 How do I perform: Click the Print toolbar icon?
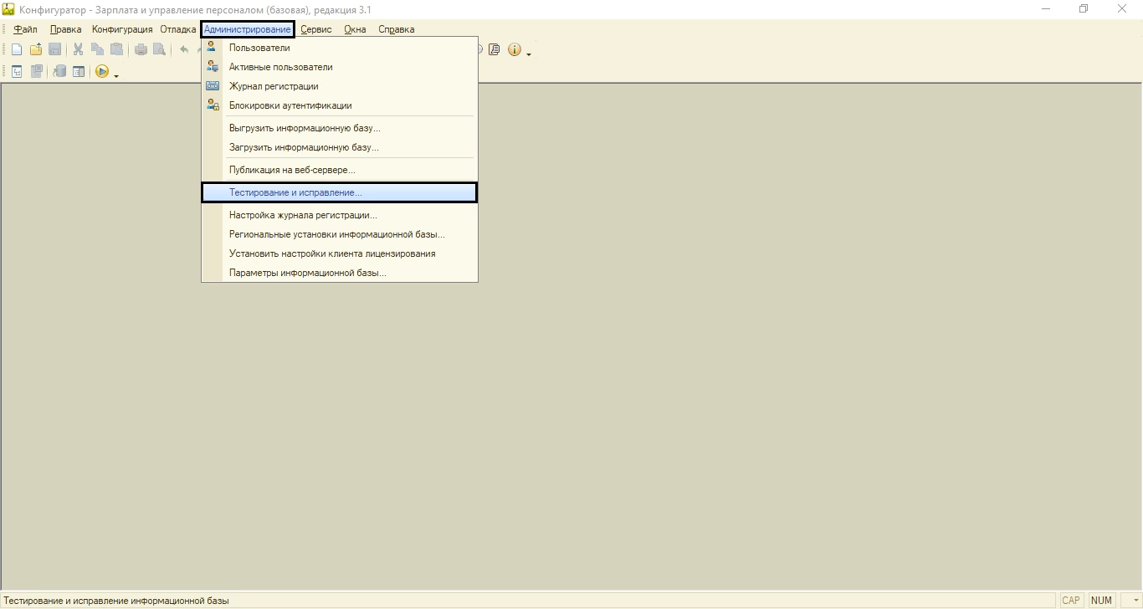[141, 49]
